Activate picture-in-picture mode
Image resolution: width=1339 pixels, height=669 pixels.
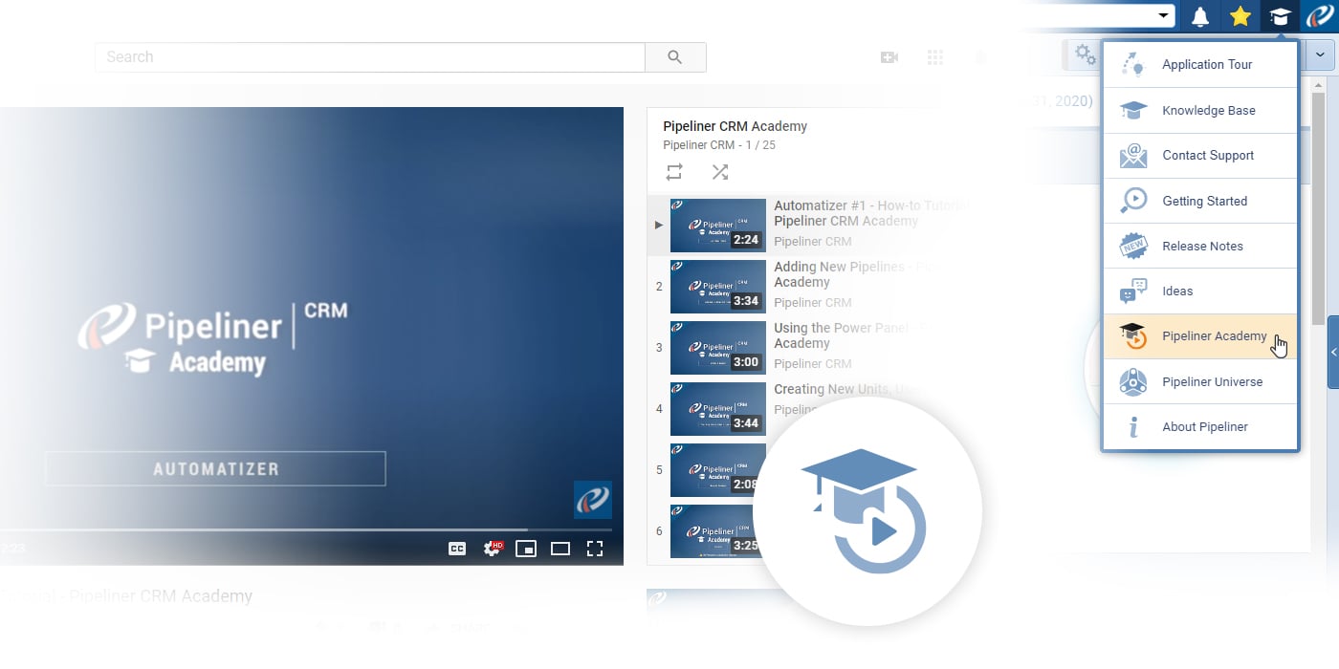(526, 549)
